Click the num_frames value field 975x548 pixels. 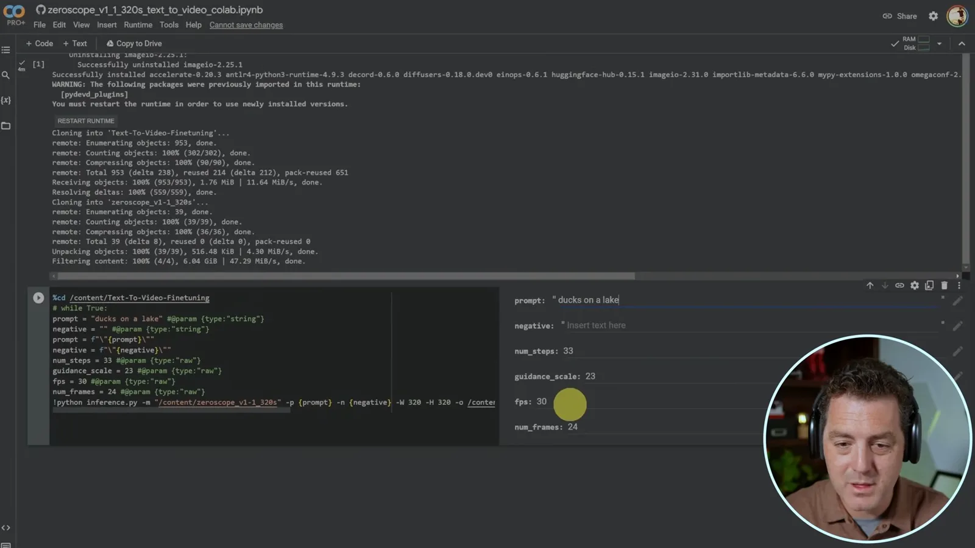click(664, 427)
